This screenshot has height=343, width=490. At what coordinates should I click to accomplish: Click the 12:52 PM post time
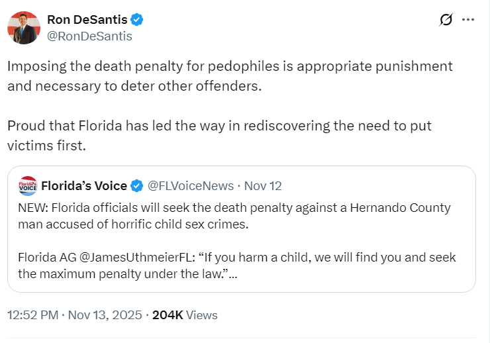(x=33, y=315)
